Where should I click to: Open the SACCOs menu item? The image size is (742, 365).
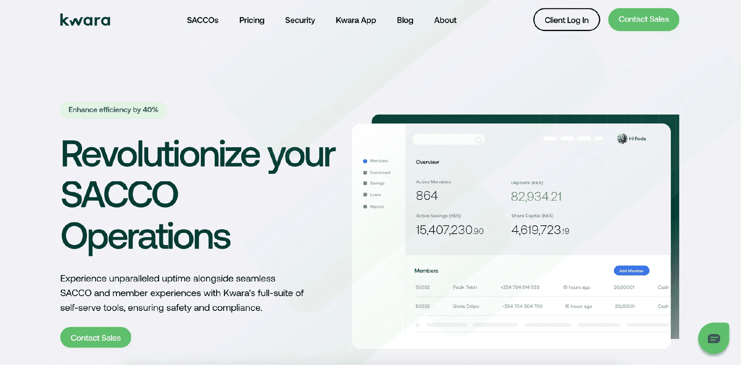(x=203, y=20)
